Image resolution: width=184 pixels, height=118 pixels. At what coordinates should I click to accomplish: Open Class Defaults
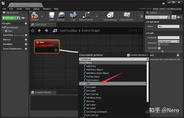[127, 16]
